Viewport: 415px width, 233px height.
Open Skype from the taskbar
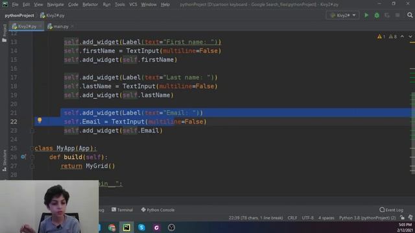(x=141, y=227)
